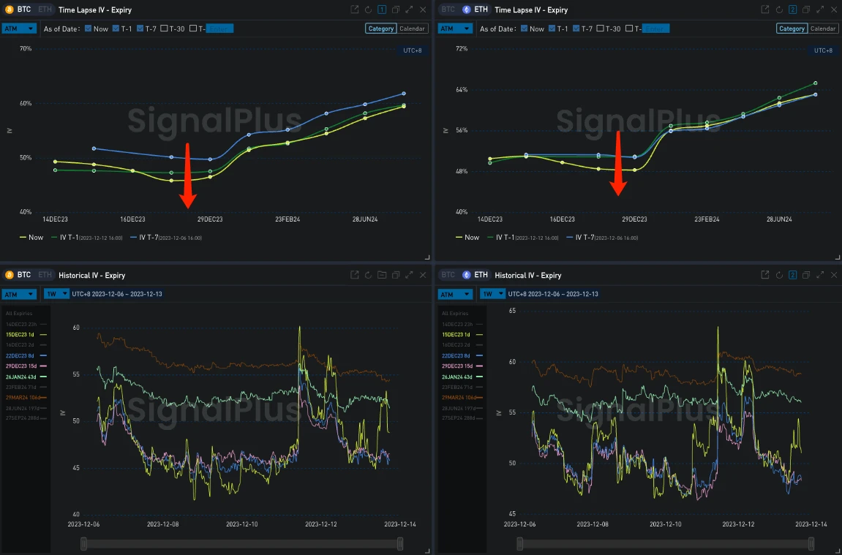Viewport: 842px width, 555px height.
Task: Open the ATM strike dropdown on ETH Historical IV
Action: [x=455, y=293]
